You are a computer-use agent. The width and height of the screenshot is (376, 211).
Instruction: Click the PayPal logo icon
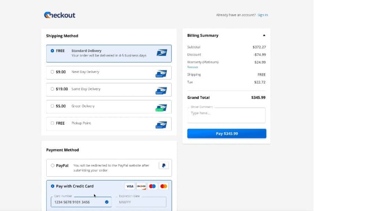coord(164,166)
